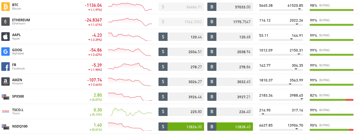Open the NSDQ100 flag icon
Image resolution: width=360 pixels, height=134 pixels.
5,127
